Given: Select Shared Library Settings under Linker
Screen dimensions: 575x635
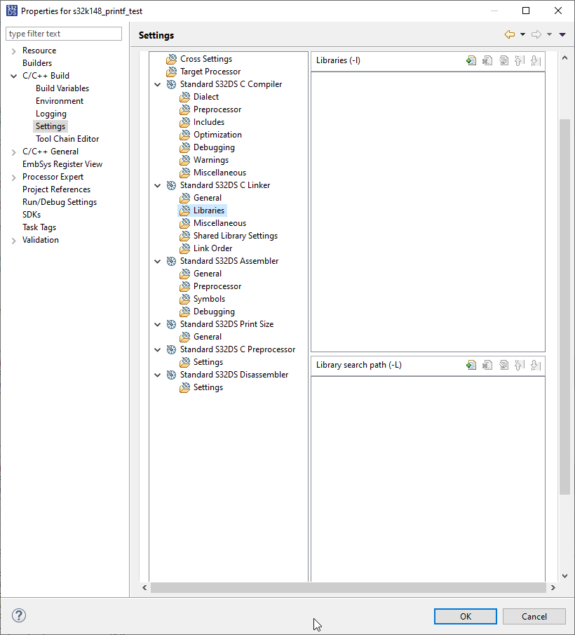Looking at the screenshot, I should pyautogui.click(x=236, y=236).
